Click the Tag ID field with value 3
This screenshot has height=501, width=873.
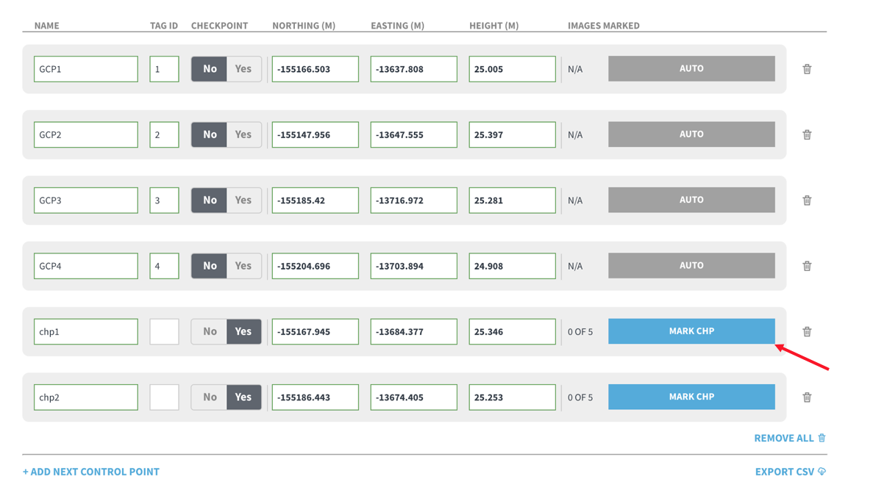pos(164,200)
